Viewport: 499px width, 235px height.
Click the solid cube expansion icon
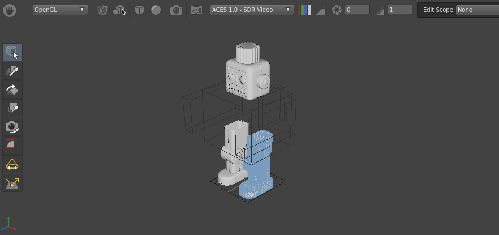[139, 10]
